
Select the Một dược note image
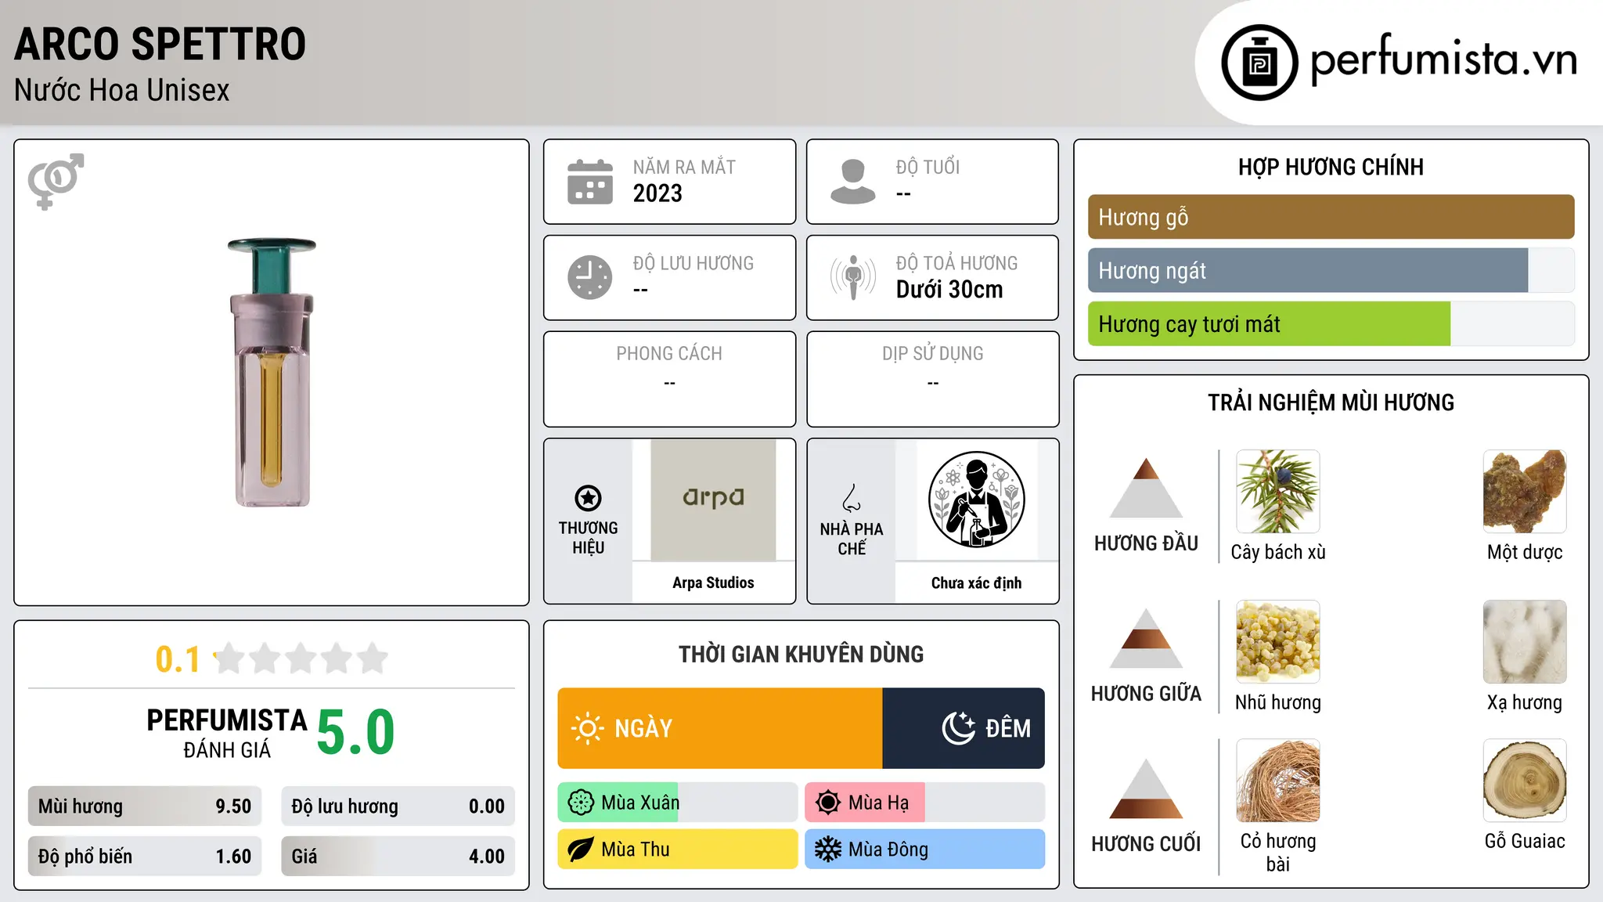pos(1525,492)
